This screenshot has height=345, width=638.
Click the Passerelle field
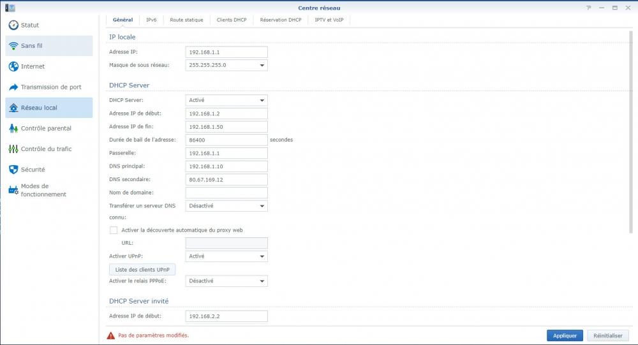tap(226, 154)
